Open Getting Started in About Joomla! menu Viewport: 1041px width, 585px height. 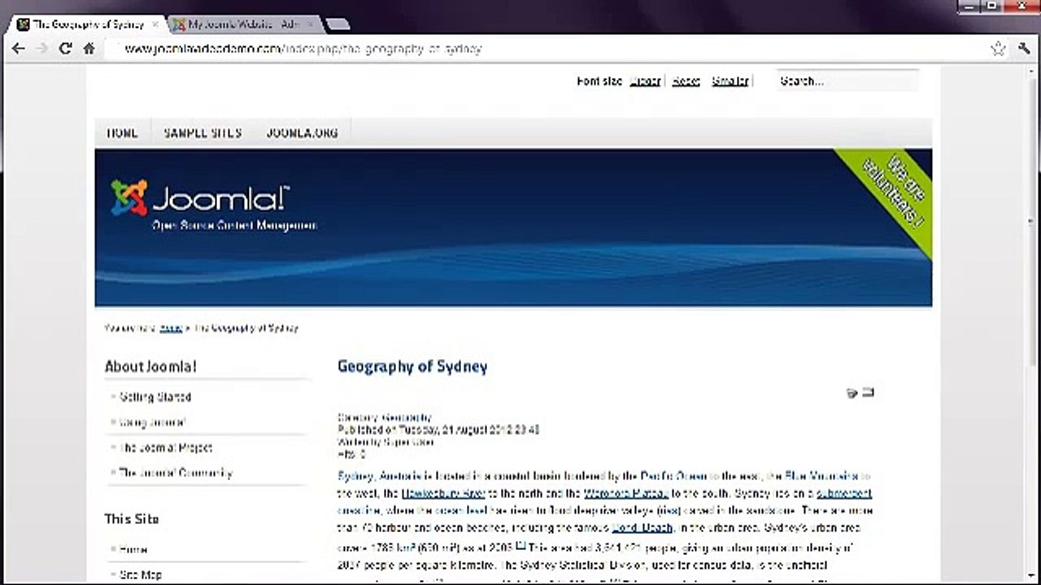(x=155, y=397)
